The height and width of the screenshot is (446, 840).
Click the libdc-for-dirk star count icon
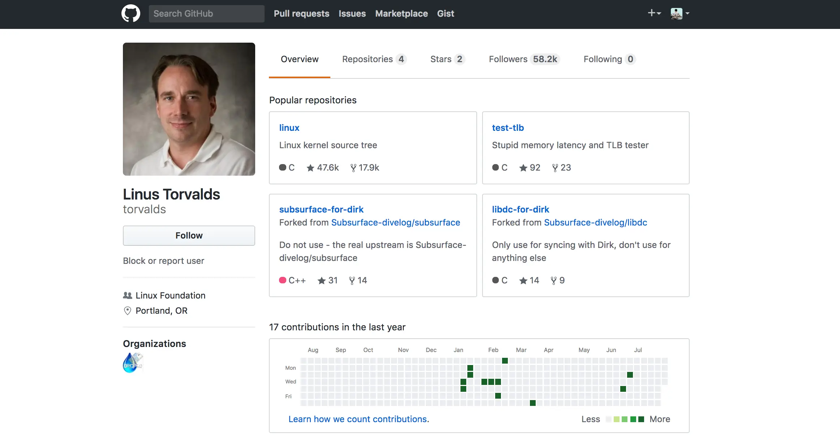(x=523, y=280)
